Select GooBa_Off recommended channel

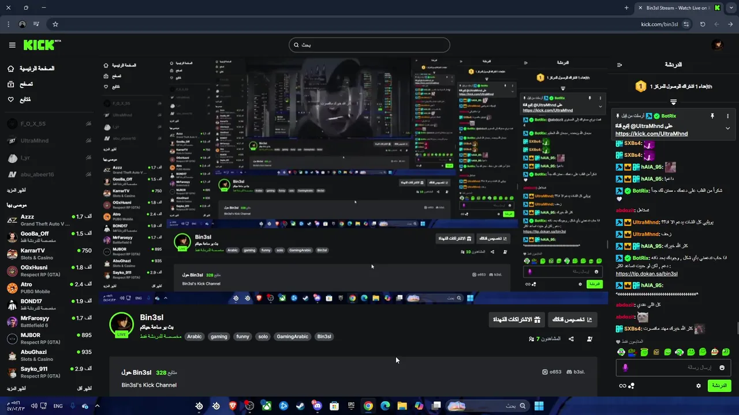coord(48,237)
